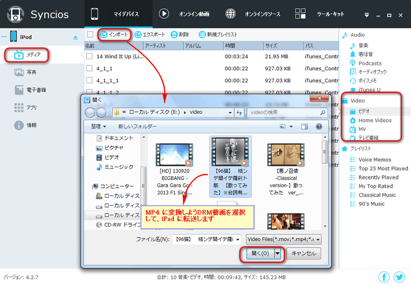Switch to the オンライン動画 tab
This screenshot has height=286, width=411.
184,14
